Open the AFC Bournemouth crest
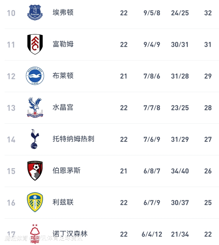The width and height of the screenshot is (219, 245). [x=35, y=171]
